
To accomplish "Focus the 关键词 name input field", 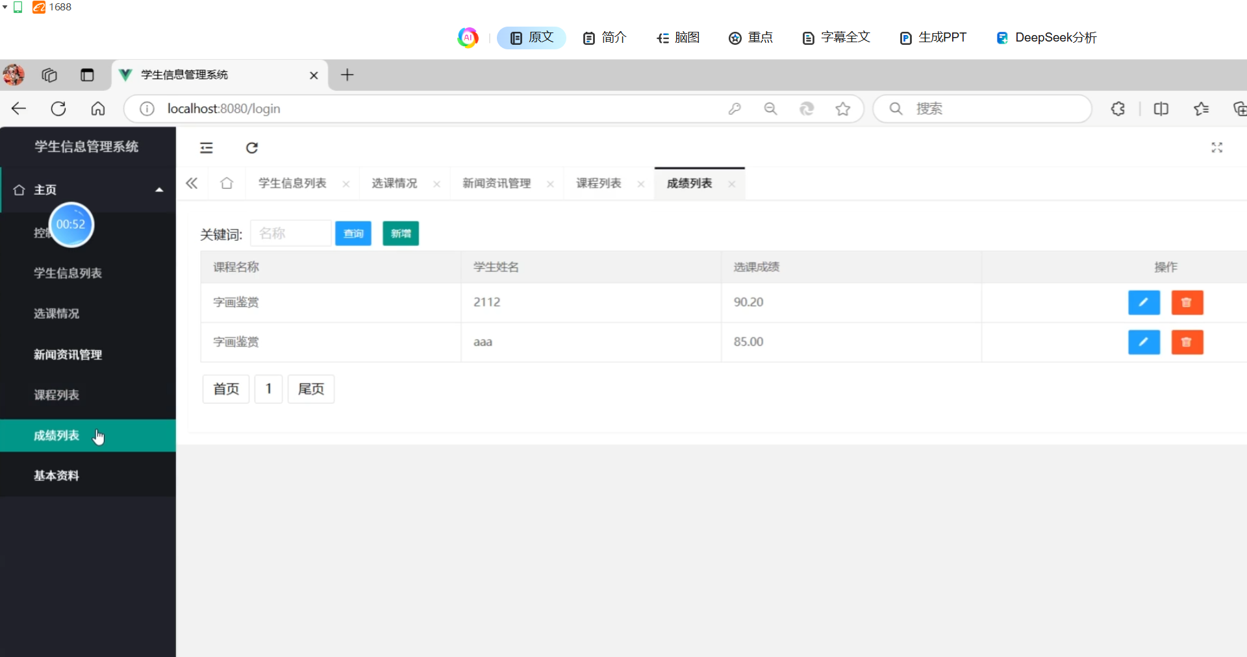I will pos(291,234).
